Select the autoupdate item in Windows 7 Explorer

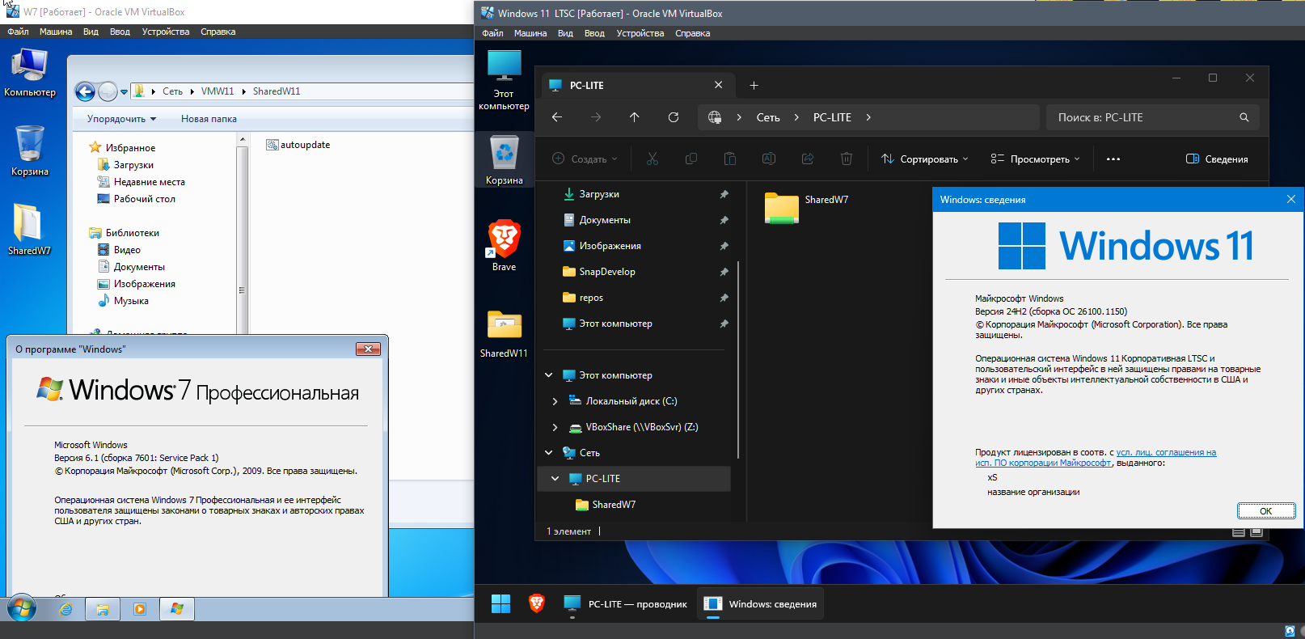point(298,145)
